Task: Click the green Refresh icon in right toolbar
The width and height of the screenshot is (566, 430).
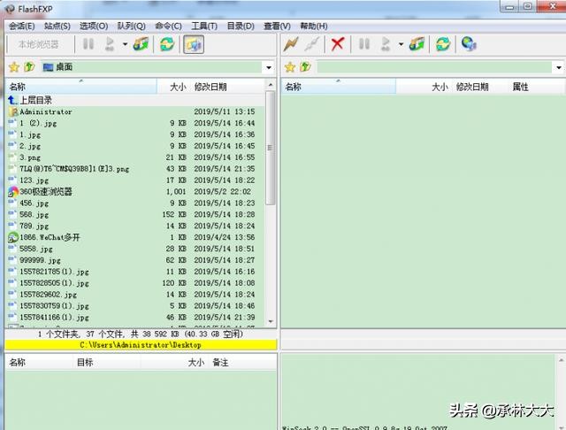Action: (x=443, y=44)
